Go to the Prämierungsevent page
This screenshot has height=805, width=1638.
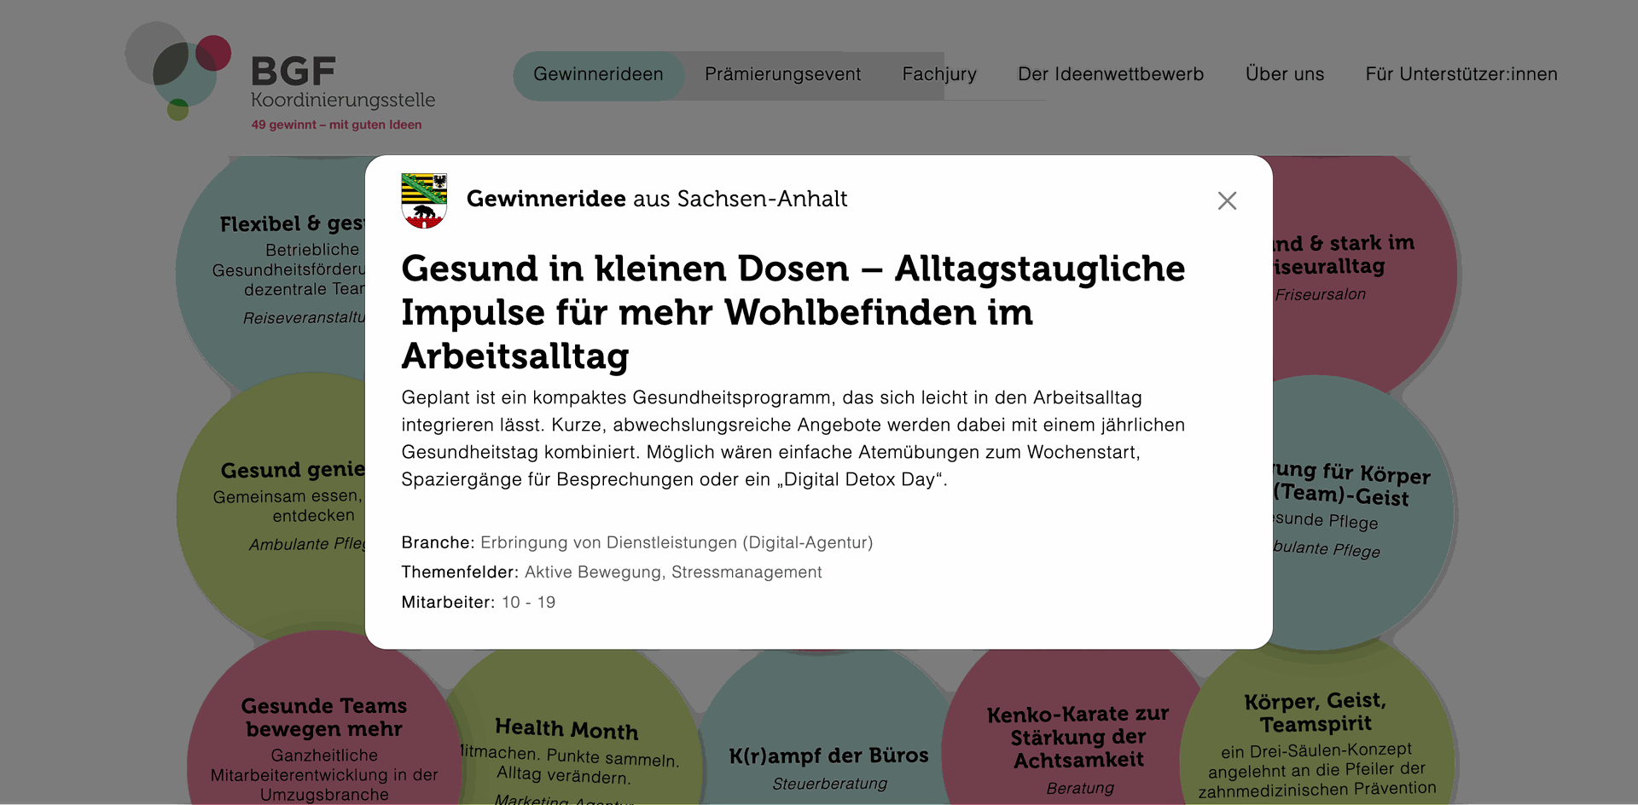(x=782, y=75)
